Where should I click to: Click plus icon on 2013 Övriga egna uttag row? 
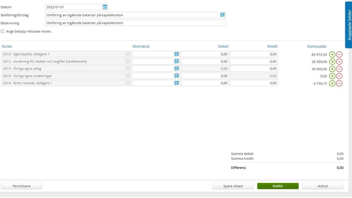[332, 69]
